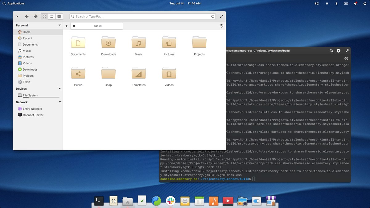Launch Slack from the dock

coord(171,201)
